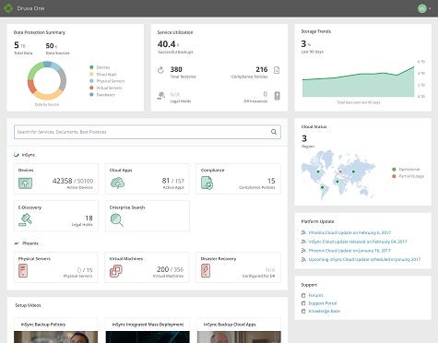438x343 pixels.
Task: Click the 200 / 356 Virtual Machines value
Action: pos(170,269)
